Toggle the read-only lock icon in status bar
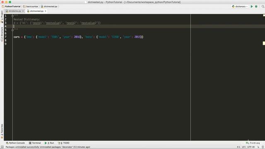The height and width of the screenshot is (149, 265). (258, 147)
